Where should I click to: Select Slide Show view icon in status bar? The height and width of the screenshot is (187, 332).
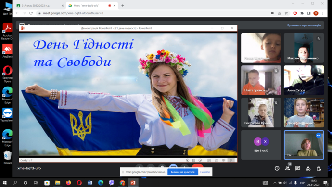pyautogui.click(x=231, y=160)
